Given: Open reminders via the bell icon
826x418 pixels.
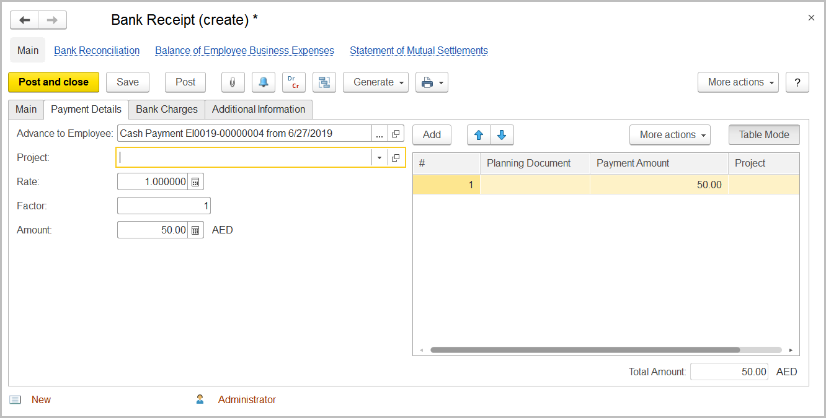Looking at the screenshot, I should 263,82.
